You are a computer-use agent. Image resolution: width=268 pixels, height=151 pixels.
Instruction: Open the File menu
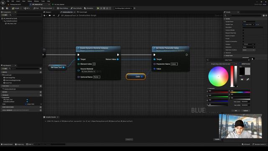pyautogui.click(x=8, y=1)
